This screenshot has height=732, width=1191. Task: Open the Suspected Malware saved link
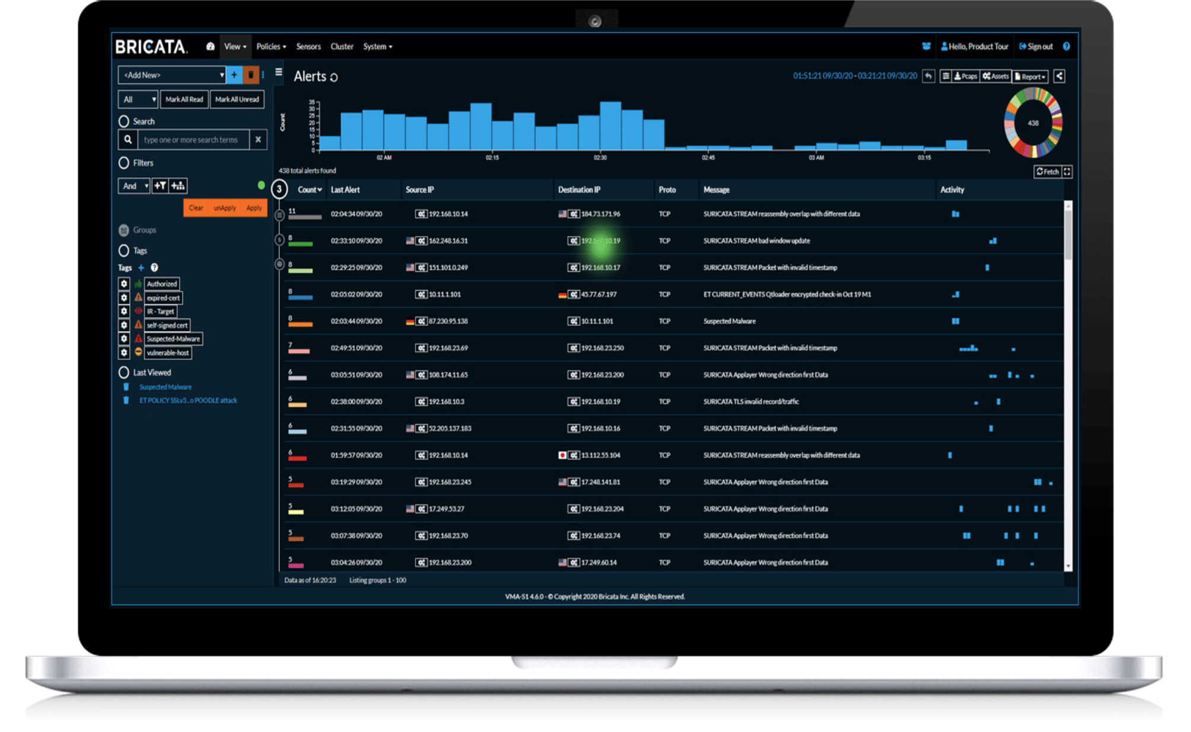[165, 386]
